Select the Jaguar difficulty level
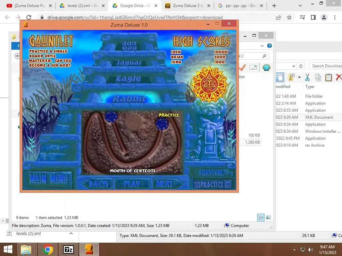Image resolution: width=342 pixels, height=256 pixels. (x=129, y=63)
